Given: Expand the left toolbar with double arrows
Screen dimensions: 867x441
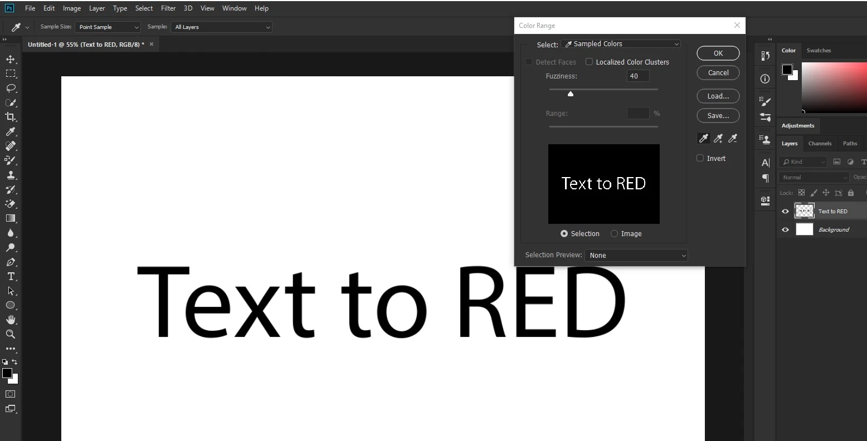Looking at the screenshot, I should click(x=4, y=40).
